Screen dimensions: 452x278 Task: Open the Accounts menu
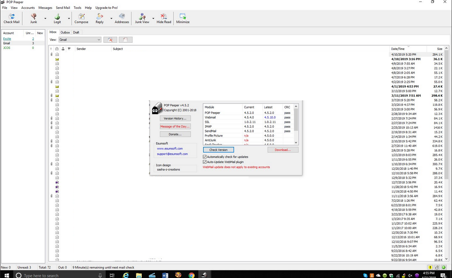(28, 8)
